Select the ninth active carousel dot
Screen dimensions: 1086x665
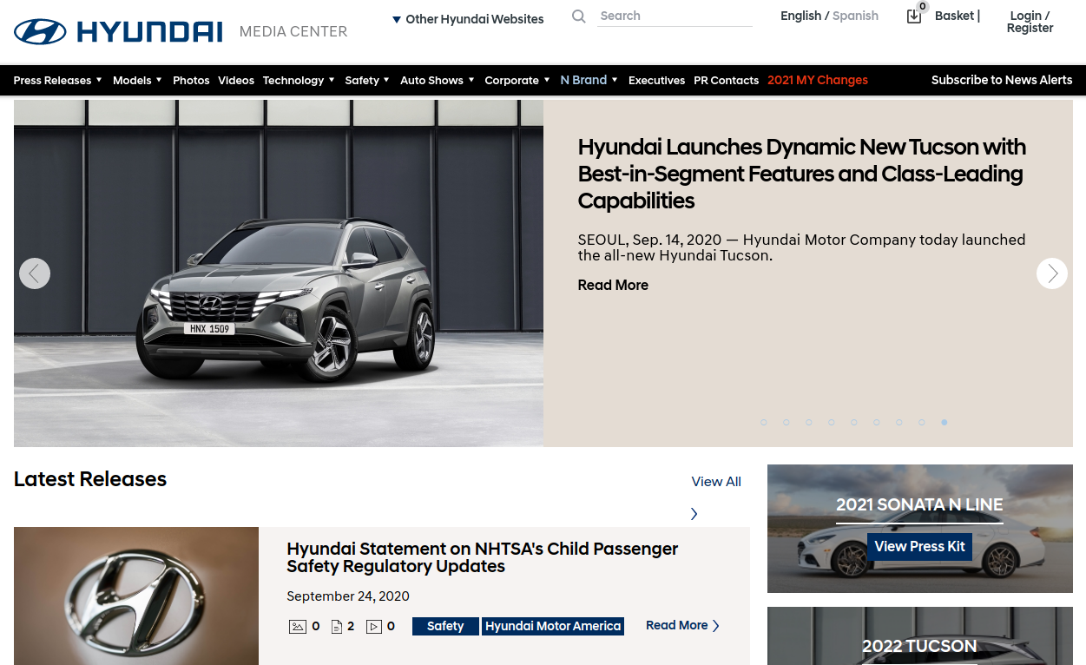click(944, 423)
